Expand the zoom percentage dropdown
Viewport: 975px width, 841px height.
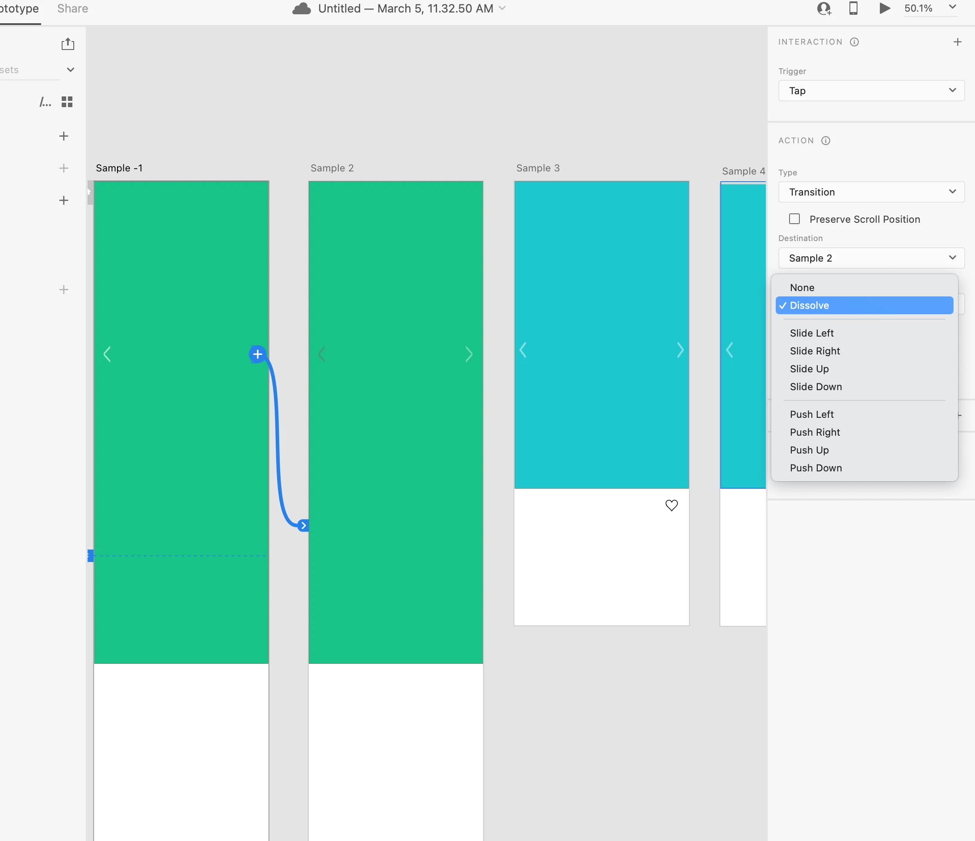coord(952,8)
